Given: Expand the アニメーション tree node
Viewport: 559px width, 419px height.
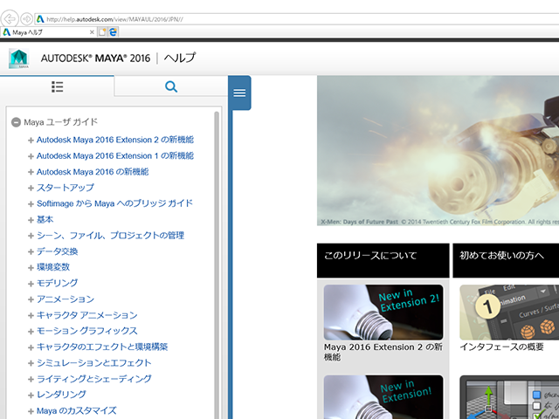Looking at the screenshot, I should point(31,299).
